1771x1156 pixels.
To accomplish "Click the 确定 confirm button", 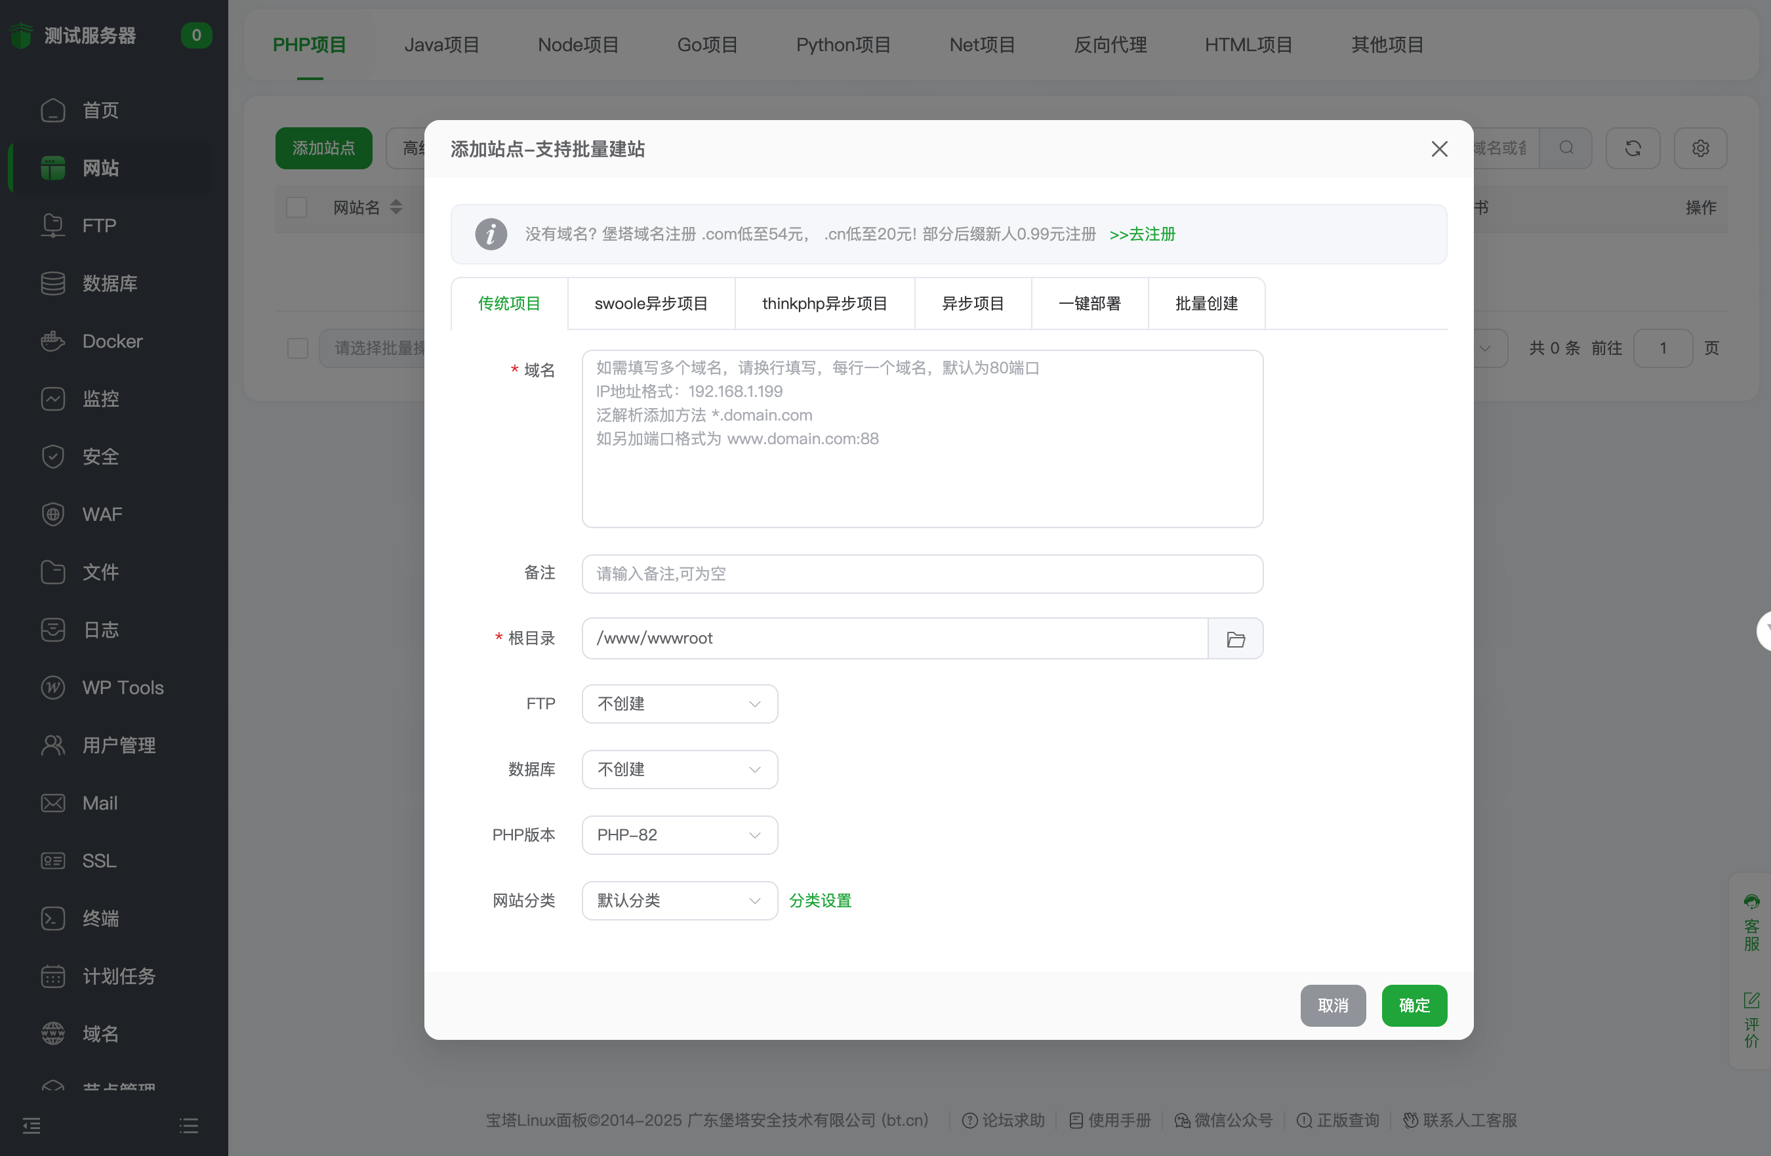I will [x=1413, y=1005].
